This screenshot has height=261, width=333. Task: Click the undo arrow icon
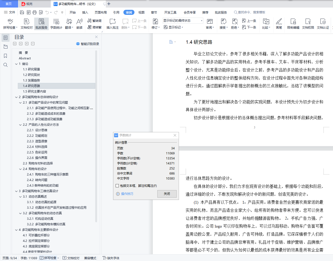click(47, 12)
